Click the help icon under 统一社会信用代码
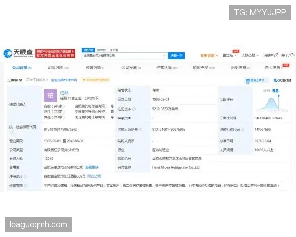This screenshot has width=296, height=237. click(12, 132)
